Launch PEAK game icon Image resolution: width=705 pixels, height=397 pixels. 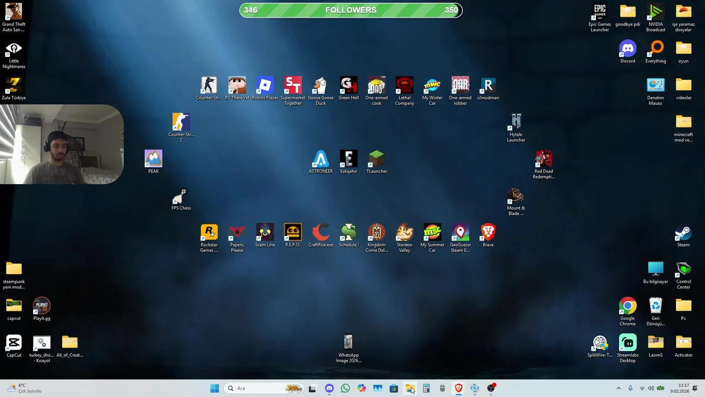[153, 162]
